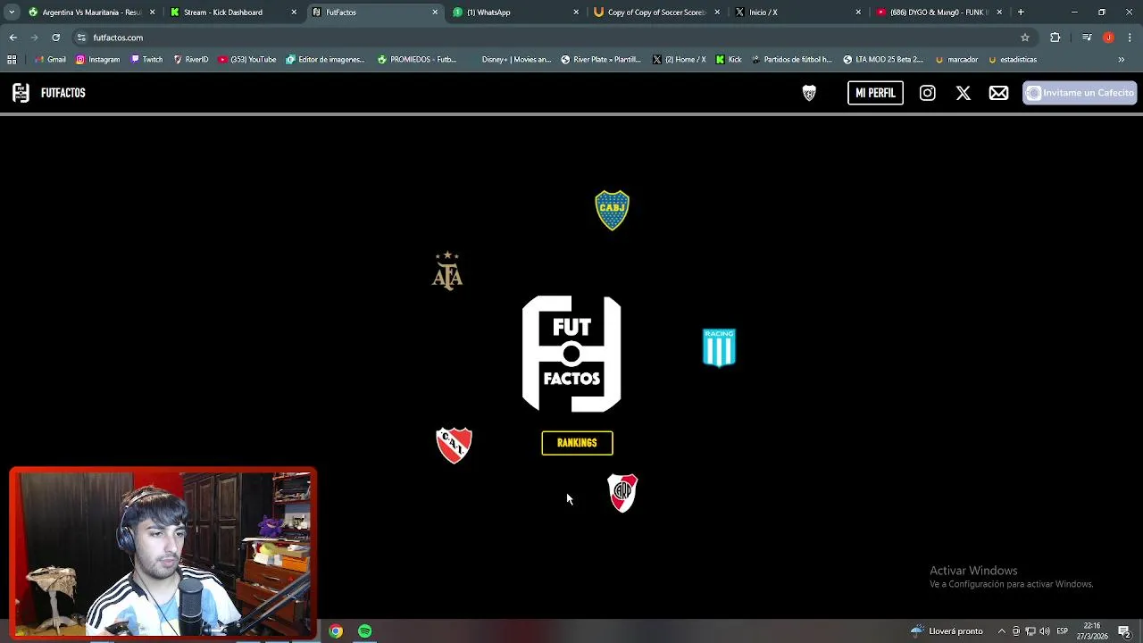Open the Windows notification center icon
The height and width of the screenshot is (643, 1143).
click(1124, 631)
